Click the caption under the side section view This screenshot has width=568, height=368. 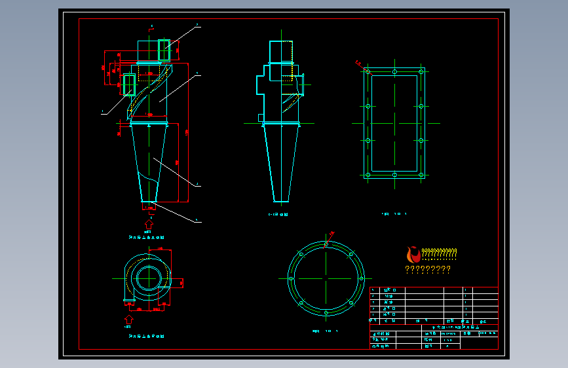point(278,214)
